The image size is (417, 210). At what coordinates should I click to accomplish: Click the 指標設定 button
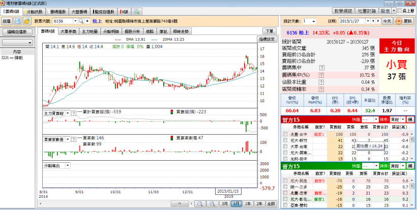click(267, 39)
